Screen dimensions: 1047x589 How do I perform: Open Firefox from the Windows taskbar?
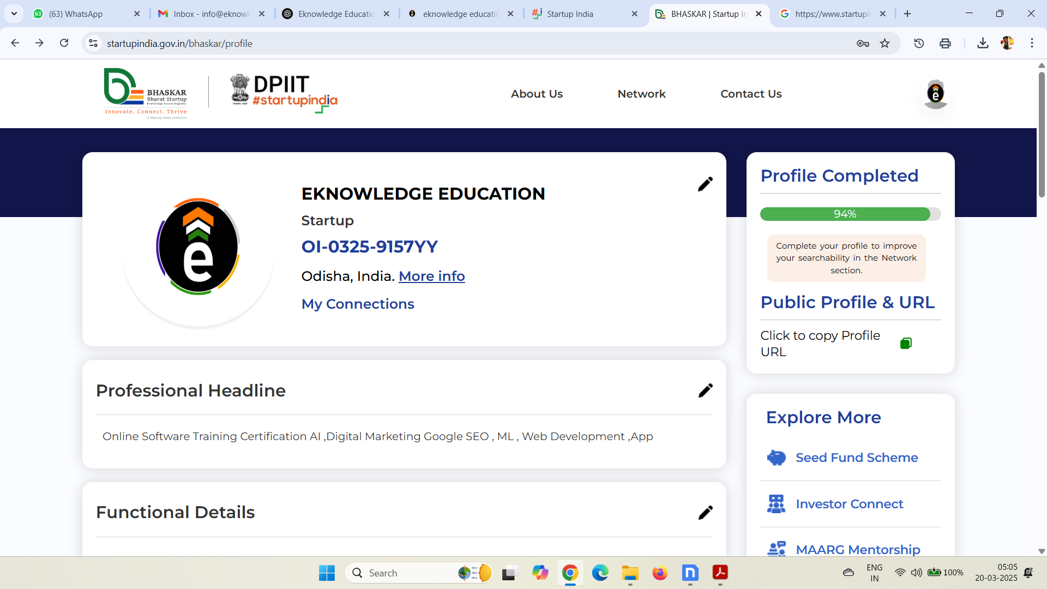[x=660, y=573]
